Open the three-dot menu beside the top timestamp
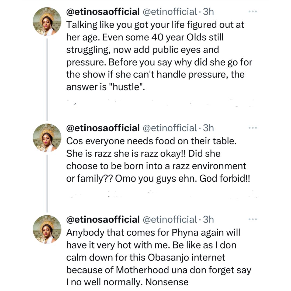The width and height of the screenshot is (291, 291). [253, 11]
